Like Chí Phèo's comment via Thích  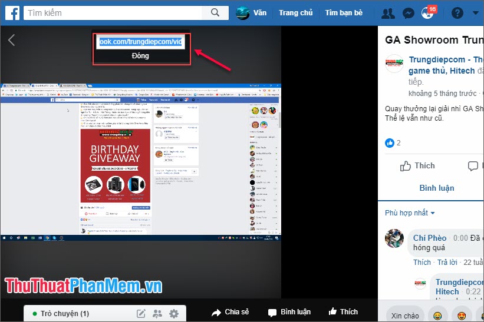[x=422, y=262]
